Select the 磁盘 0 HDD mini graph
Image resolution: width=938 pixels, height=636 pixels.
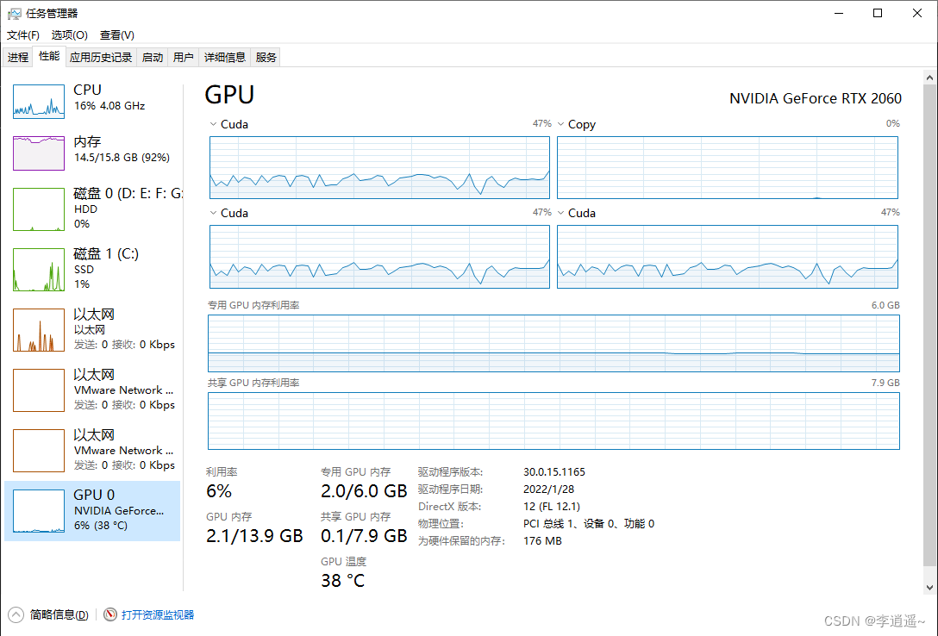[x=39, y=209]
